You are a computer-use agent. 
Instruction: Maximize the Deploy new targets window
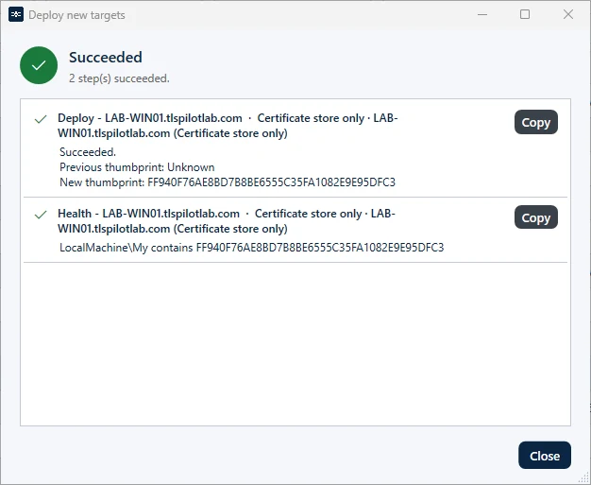click(525, 15)
